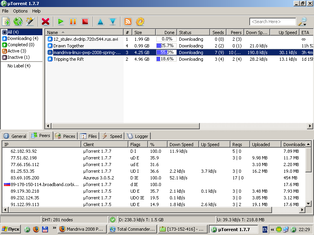Select peer 62.182.93.92
Viewport: 314px width, 235px height.
[154, 151]
